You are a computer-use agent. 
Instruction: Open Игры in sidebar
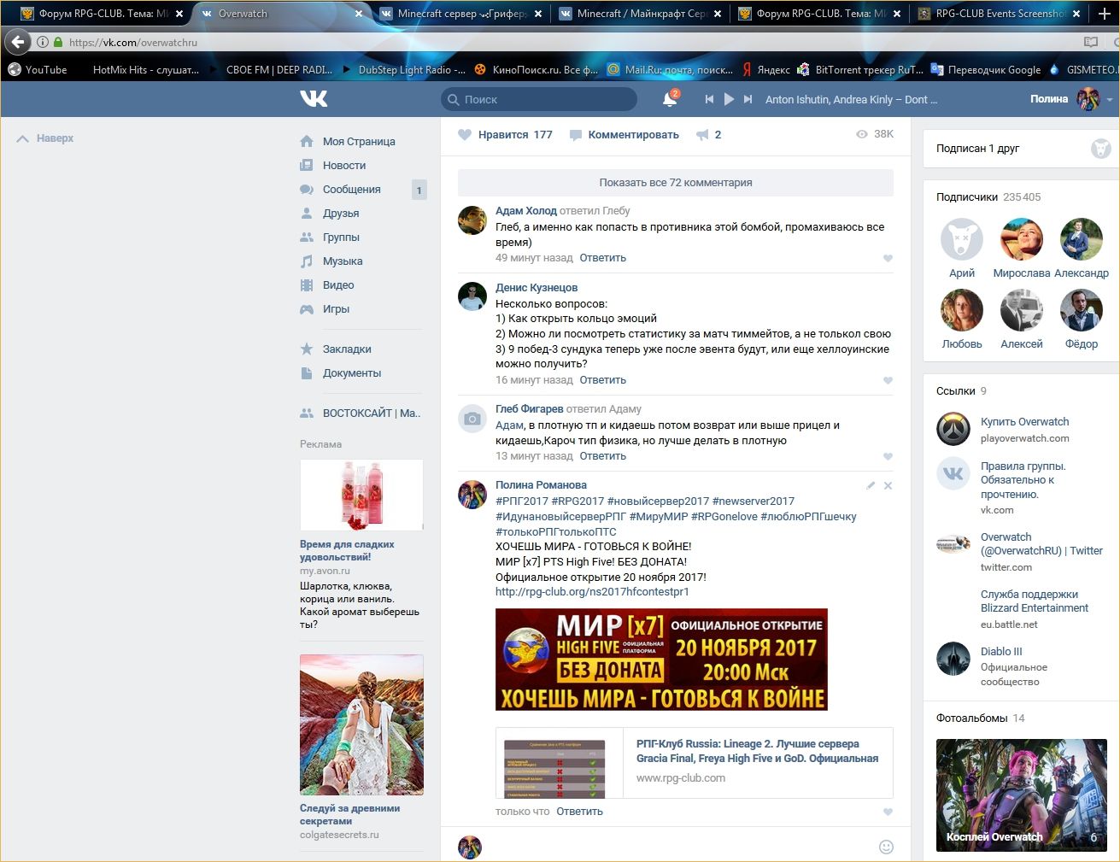[x=336, y=309]
